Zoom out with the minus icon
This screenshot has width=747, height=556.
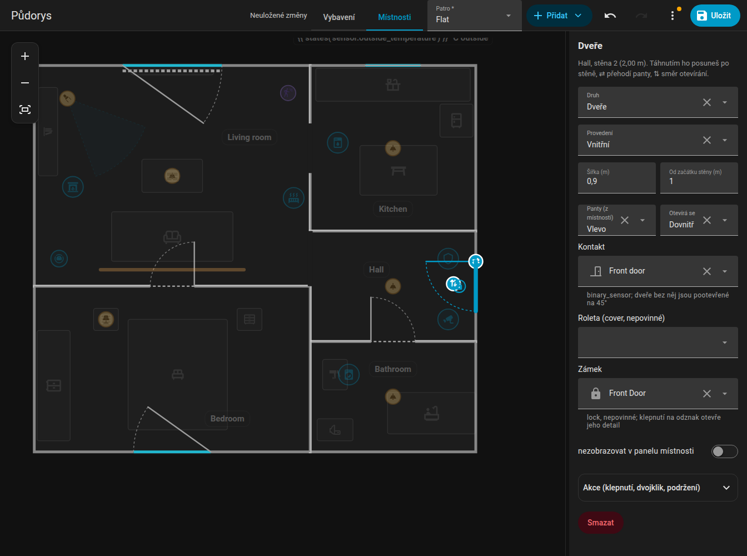click(25, 83)
